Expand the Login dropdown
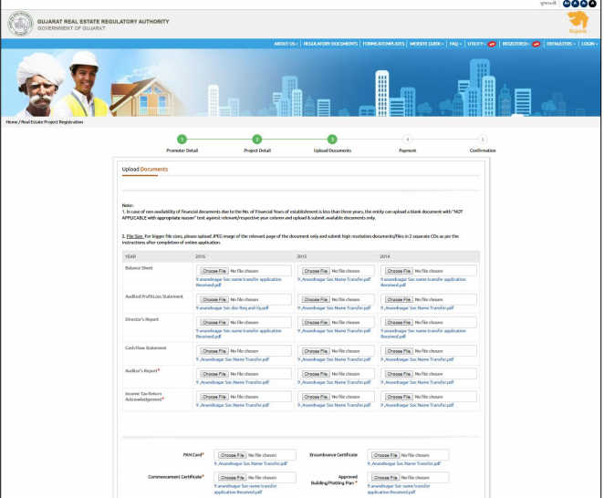 click(589, 44)
